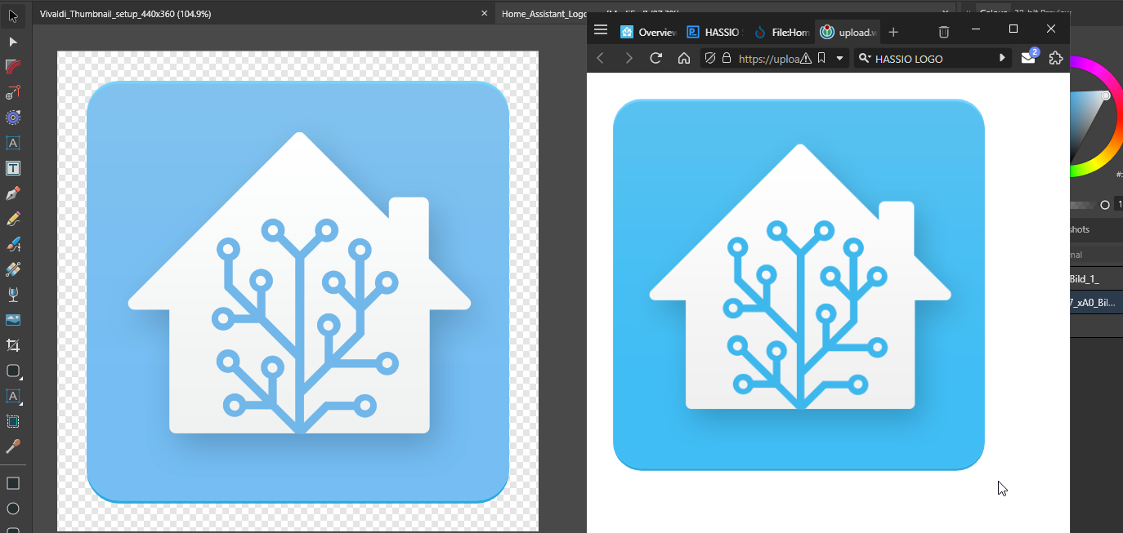Open address bar history dropdown
The width and height of the screenshot is (1123, 533).
pyautogui.click(x=839, y=59)
